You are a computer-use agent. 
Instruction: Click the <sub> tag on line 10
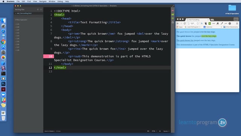coord(78,56)
